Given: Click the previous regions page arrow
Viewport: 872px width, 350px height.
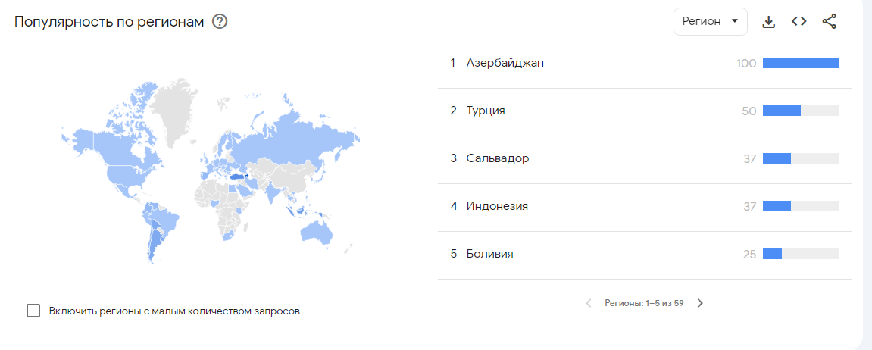Looking at the screenshot, I should pyautogui.click(x=589, y=303).
